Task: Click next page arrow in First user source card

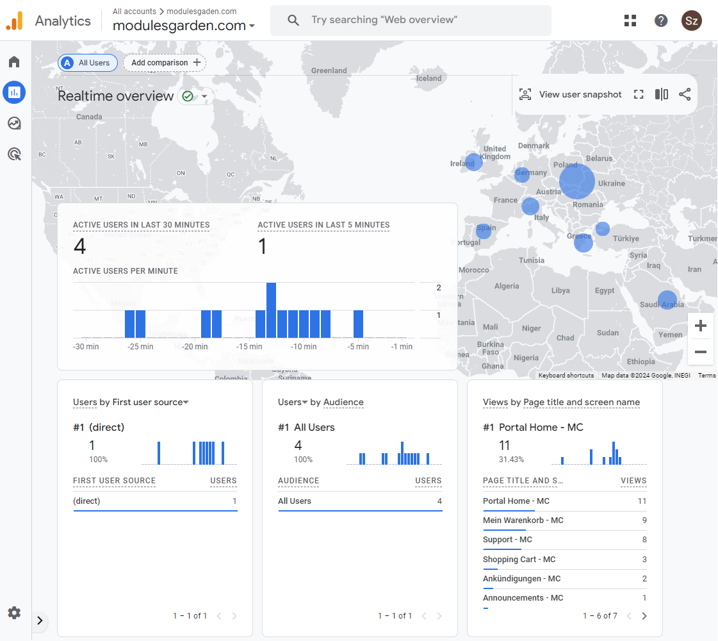Action: point(234,616)
